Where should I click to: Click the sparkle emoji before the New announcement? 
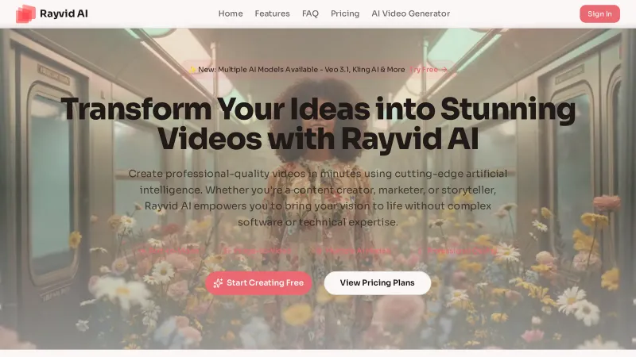click(192, 70)
